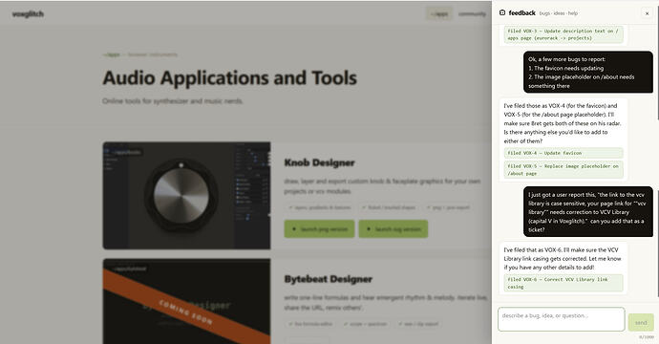Open the Filed VOX-3 ticket chip
Screen dimensions: 659x344
(563, 34)
